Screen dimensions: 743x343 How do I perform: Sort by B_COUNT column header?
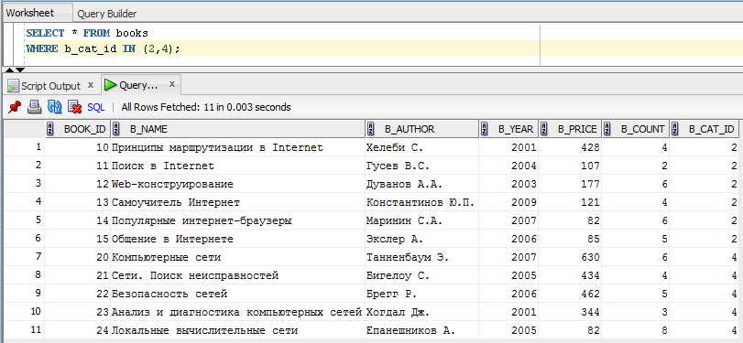[x=636, y=129]
